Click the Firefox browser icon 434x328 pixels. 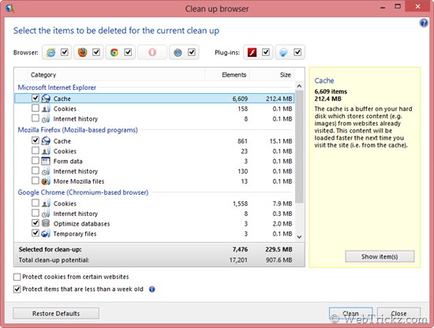[83, 52]
